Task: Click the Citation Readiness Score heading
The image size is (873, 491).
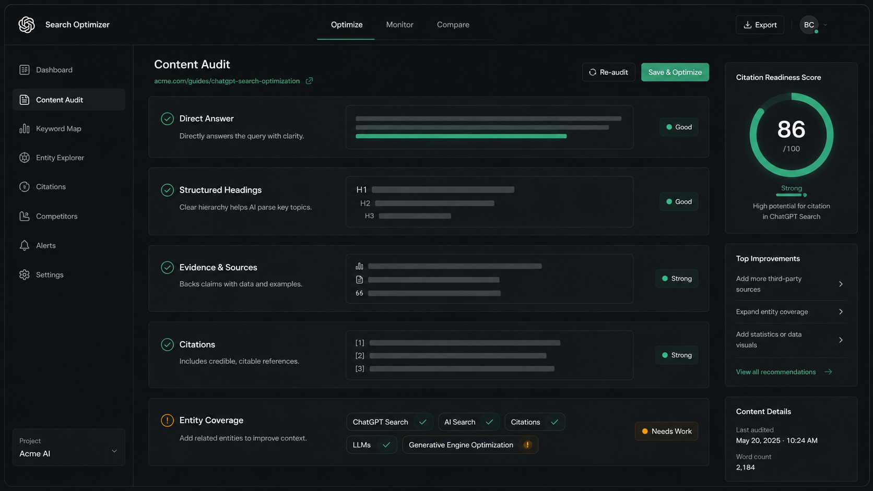Action: coord(778,77)
